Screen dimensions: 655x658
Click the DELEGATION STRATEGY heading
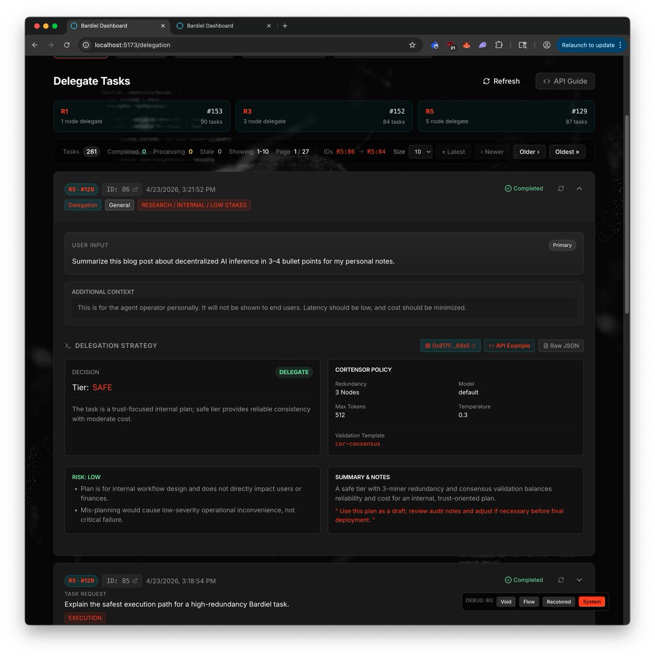(x=116, y=345)
